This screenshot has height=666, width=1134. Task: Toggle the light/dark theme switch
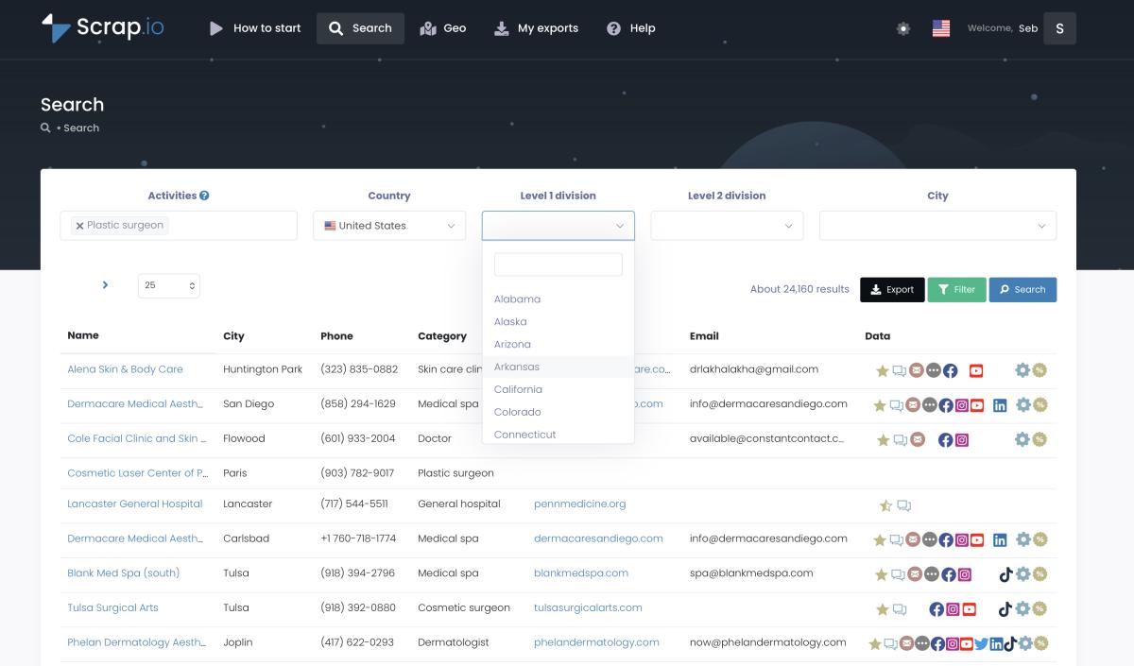pos(903,28)
